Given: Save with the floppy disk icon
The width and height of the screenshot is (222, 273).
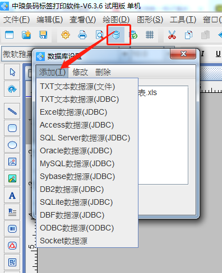Looking at the screenshot, I should pos(43,35).
